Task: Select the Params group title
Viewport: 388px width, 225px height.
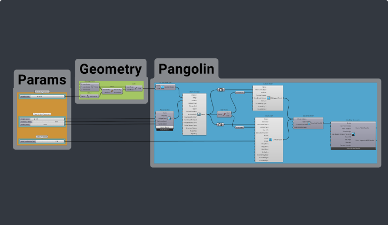Action: (x=42, y=80)
